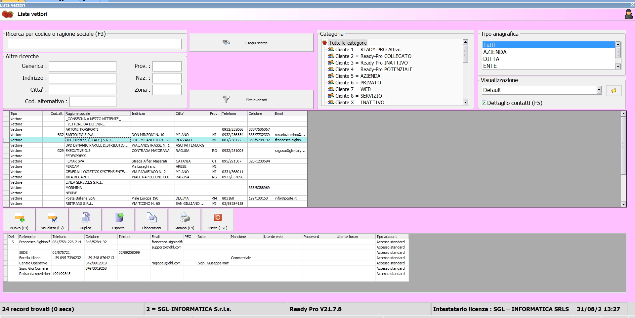Click the supporto@dhl.com email cell
Viewport: 635px width, 318px height.
point(167,247)
